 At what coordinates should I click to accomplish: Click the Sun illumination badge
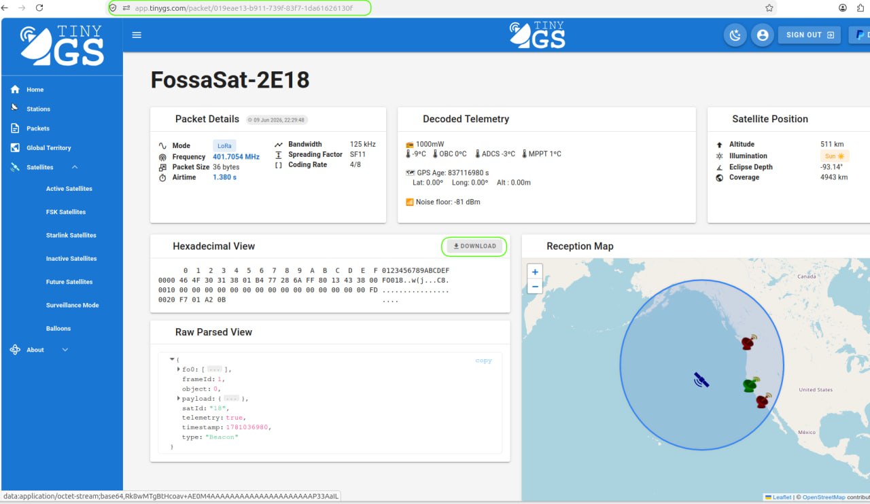pos(835,156)
